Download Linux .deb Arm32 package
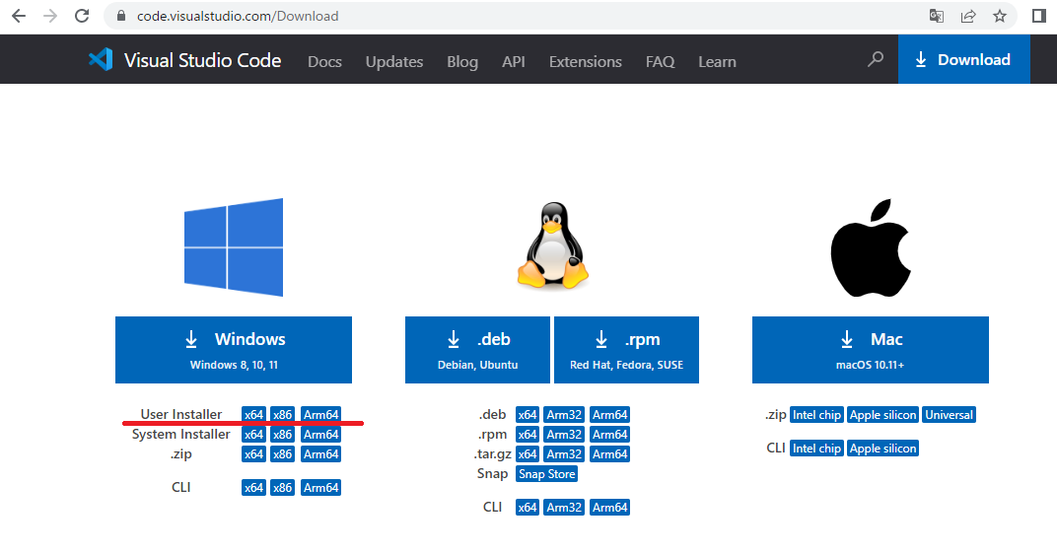1057x554 pixels. click(x=564, y=414)
